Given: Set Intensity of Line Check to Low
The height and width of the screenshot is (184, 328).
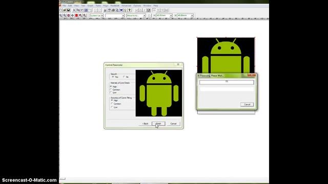Looking at the screenshot, I should click(x=111, y=93).
